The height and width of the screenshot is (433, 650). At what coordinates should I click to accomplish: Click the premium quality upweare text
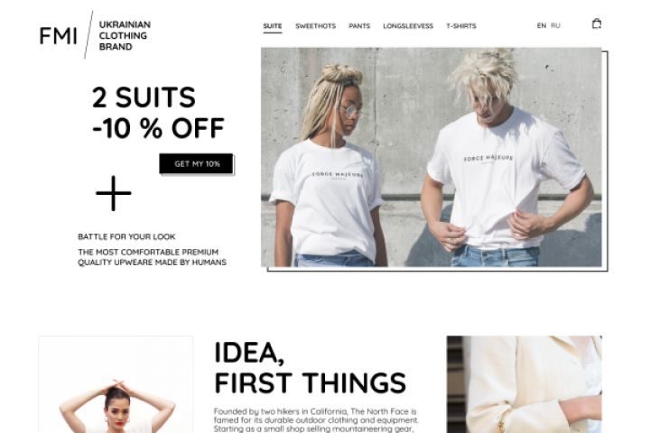point(153,257)
